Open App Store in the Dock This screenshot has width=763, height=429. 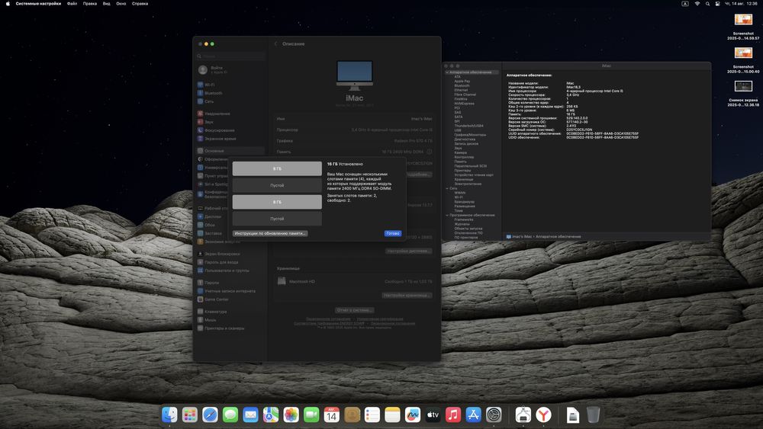[474, 415]
